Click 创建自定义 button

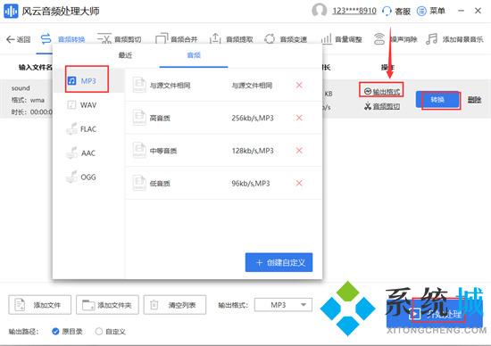279,262
